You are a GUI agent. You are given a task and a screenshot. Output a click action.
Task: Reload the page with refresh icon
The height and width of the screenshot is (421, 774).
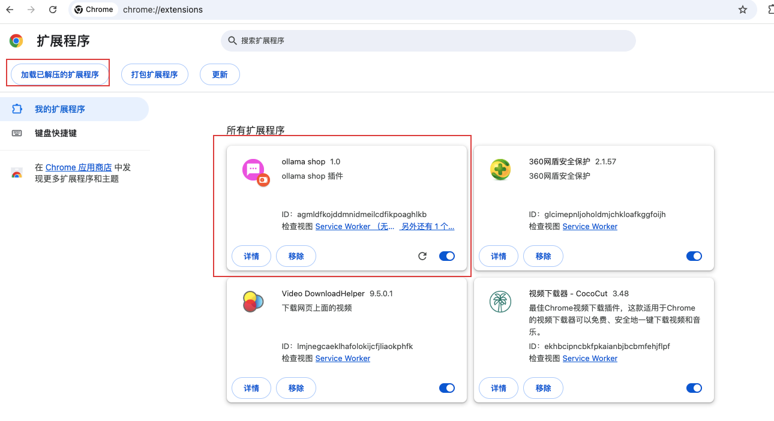coord(53,10)
